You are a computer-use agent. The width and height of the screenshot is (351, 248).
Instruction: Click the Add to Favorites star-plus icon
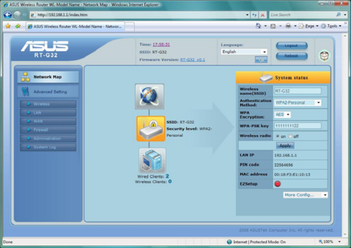pyautogui.click(x=18, y=26)
